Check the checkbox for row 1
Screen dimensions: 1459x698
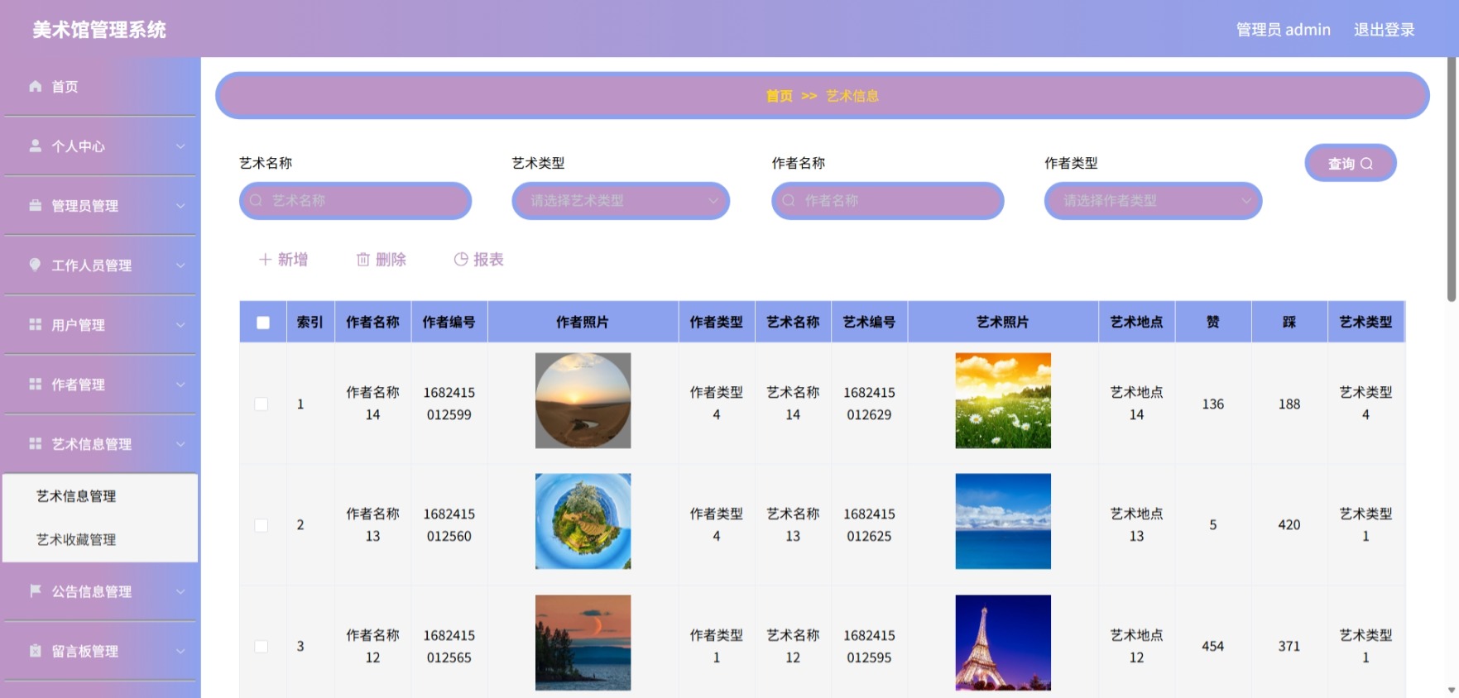click(262, 404)
